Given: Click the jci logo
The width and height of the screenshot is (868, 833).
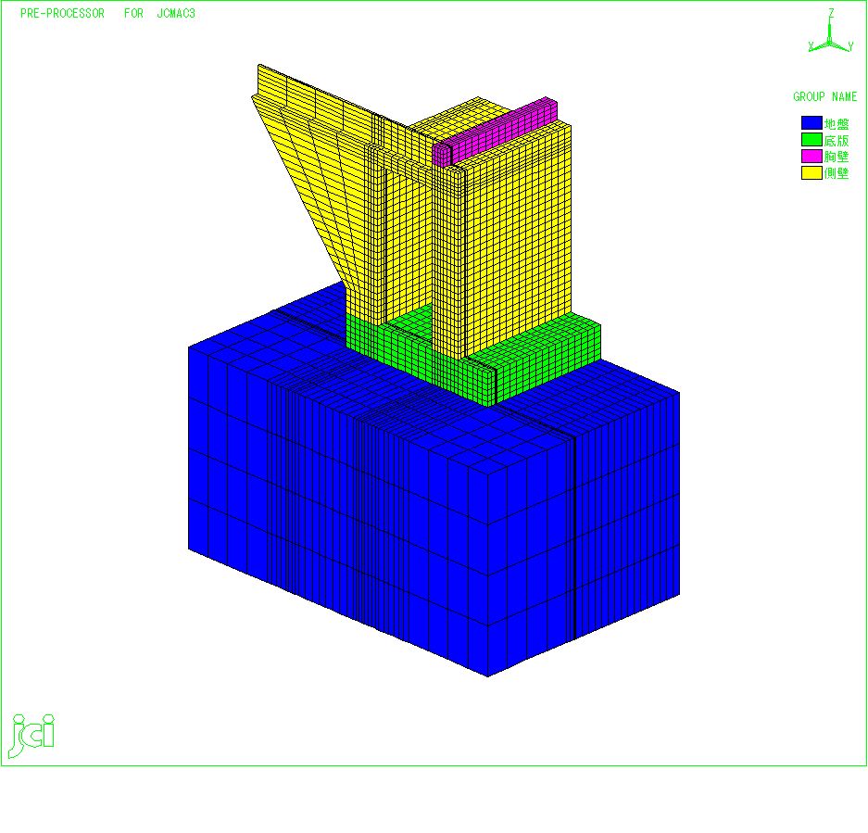Looking at the screenshot, I should point(32,736).
